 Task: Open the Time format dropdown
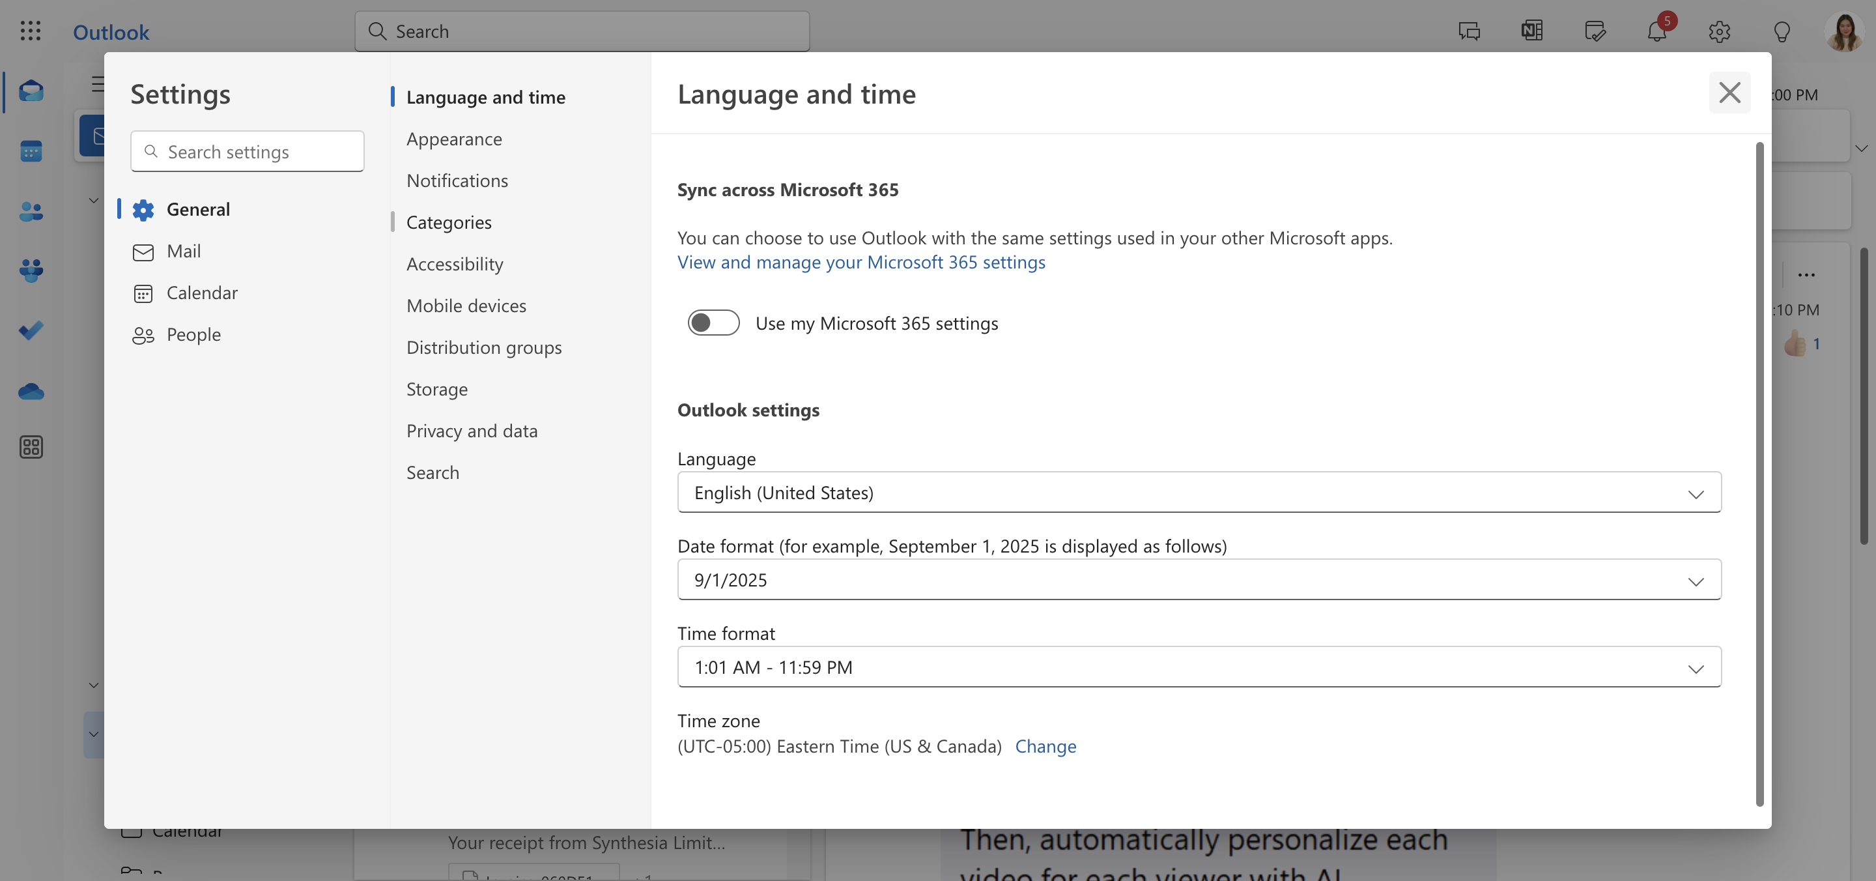(1199, 667)
